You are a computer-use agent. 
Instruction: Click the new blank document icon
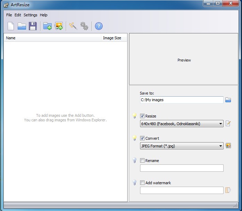tap(11, 26)
